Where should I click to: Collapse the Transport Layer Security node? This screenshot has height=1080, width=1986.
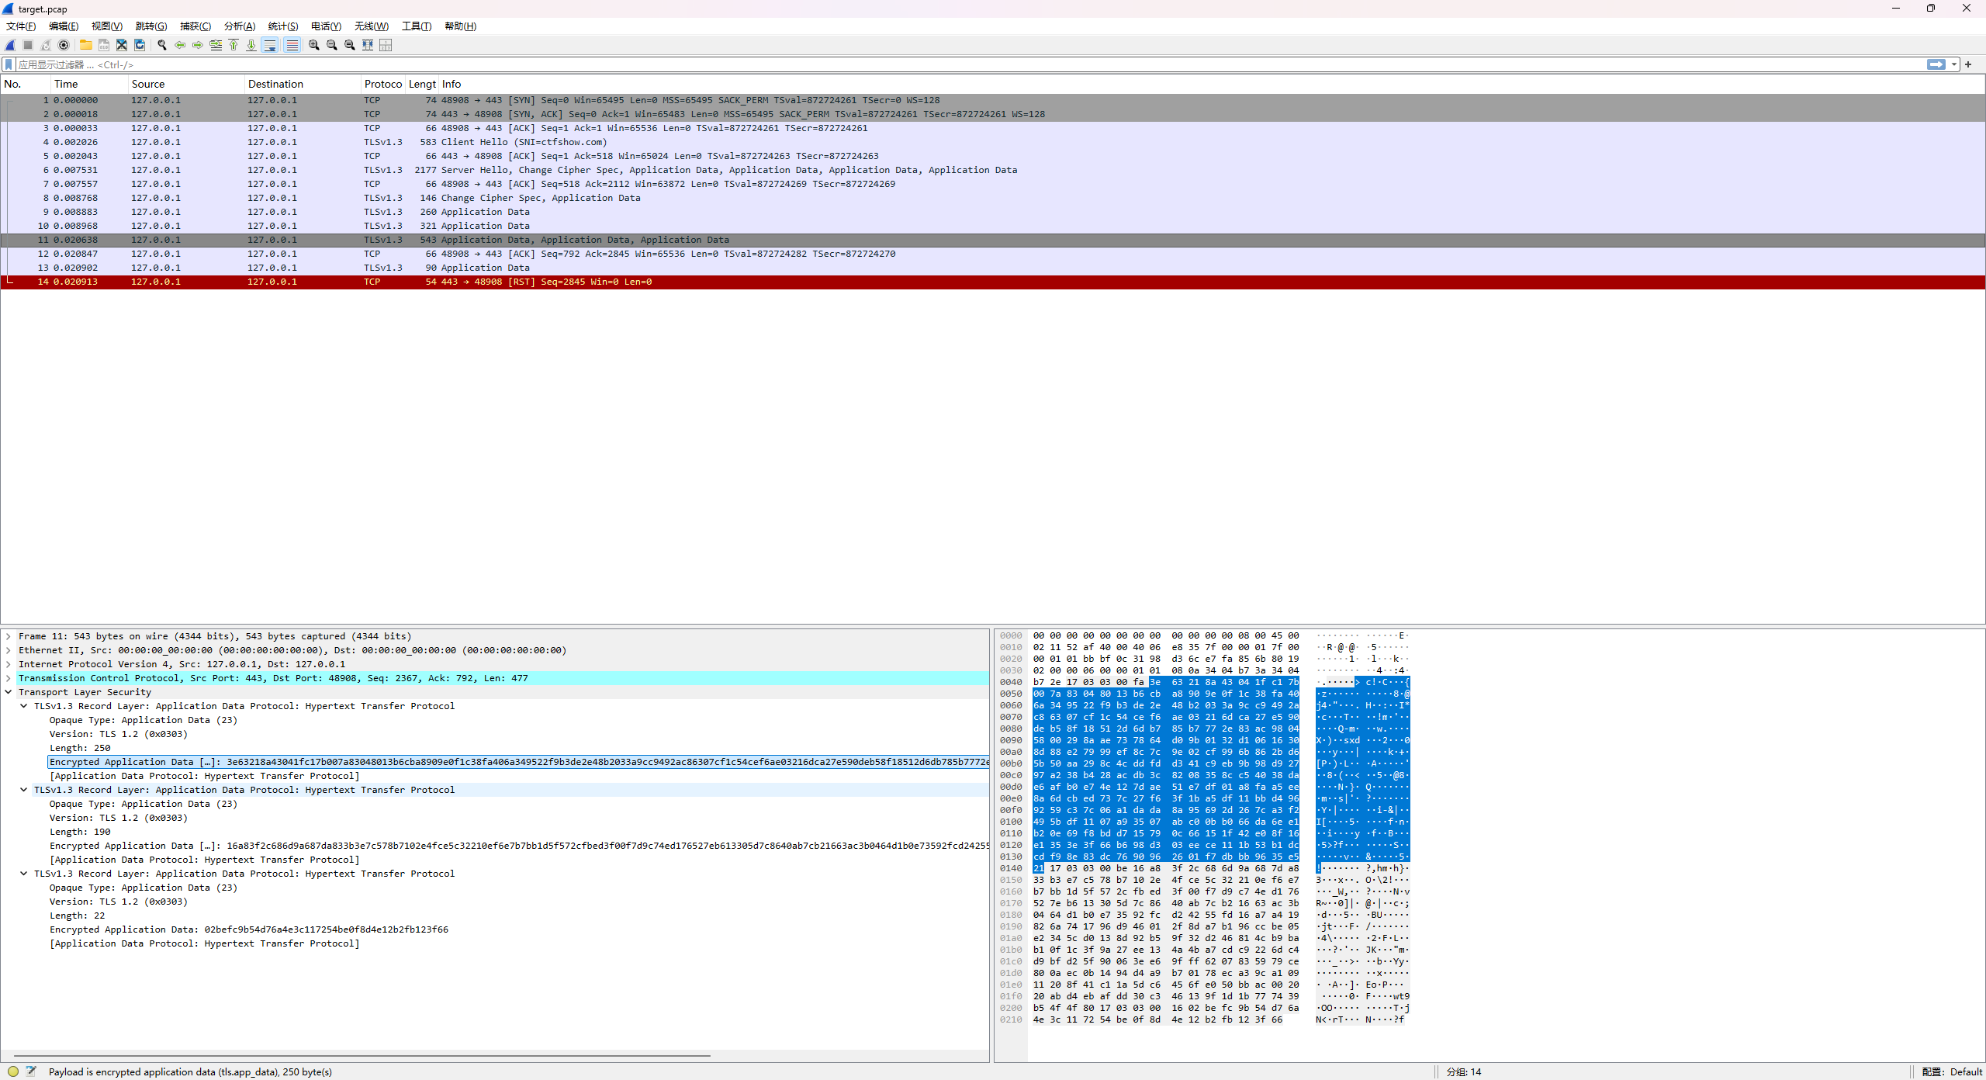[x=9, y=692]
